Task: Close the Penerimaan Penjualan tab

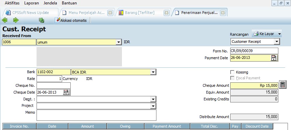Action: [223, 13]
